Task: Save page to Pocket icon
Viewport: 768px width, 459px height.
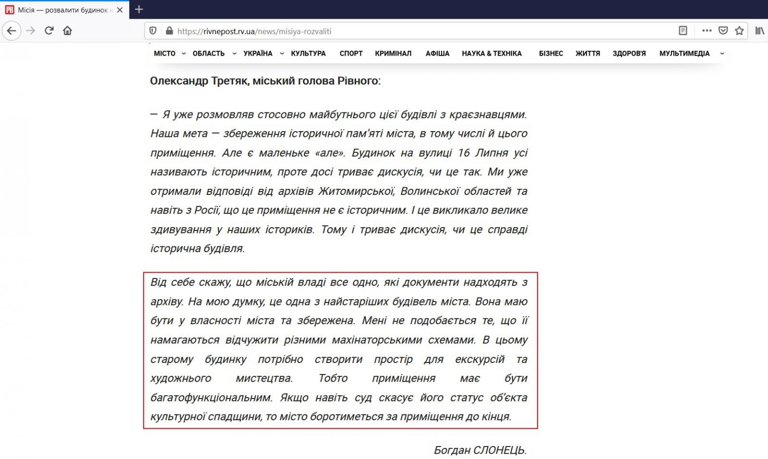Action: pyautogui.click(x=723, y=31)
